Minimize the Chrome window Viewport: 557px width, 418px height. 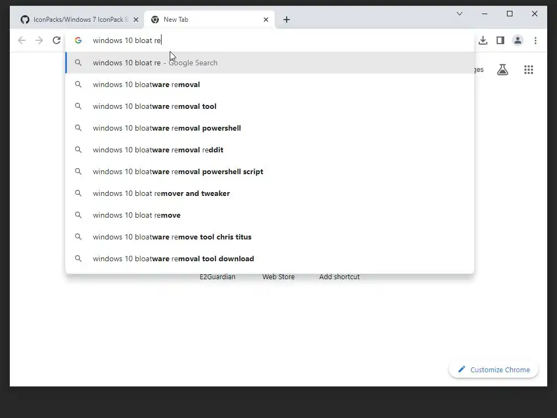pos(485,14)
